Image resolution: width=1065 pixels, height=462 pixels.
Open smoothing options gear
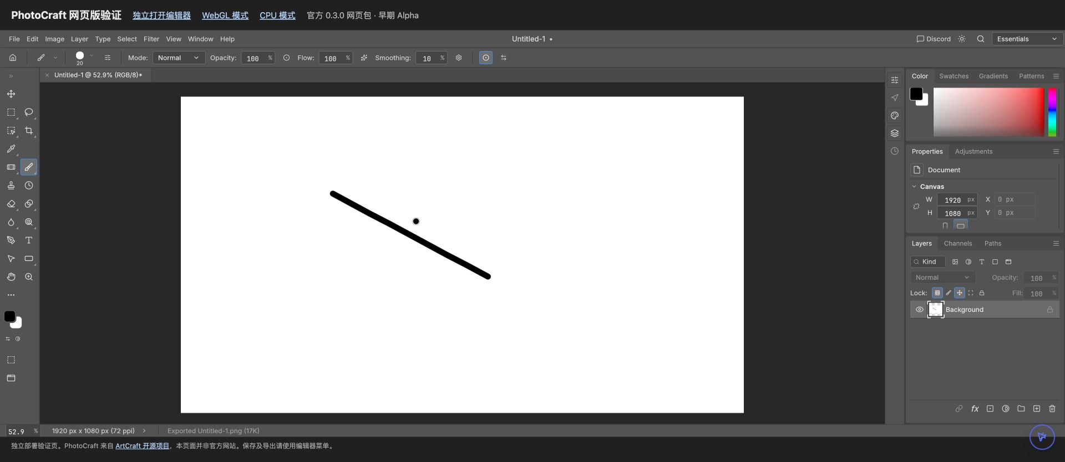point(459,58)
